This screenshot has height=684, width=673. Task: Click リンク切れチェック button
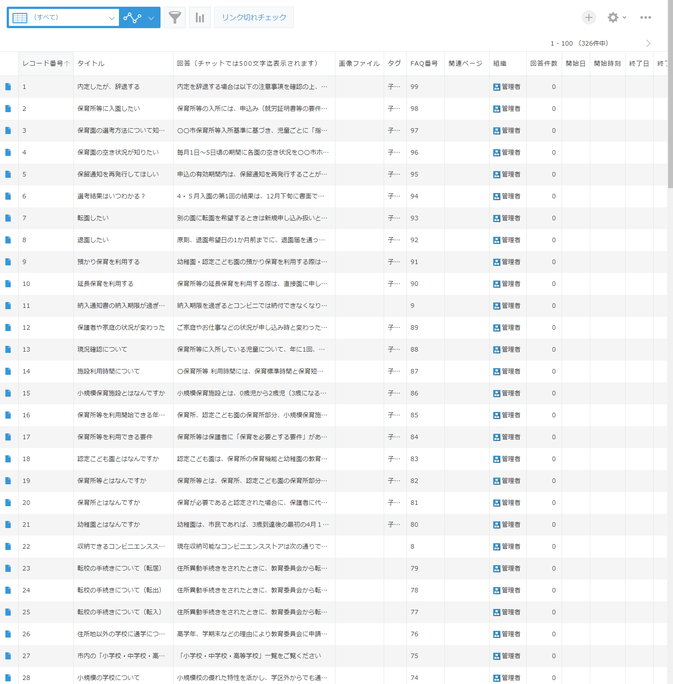254,17
